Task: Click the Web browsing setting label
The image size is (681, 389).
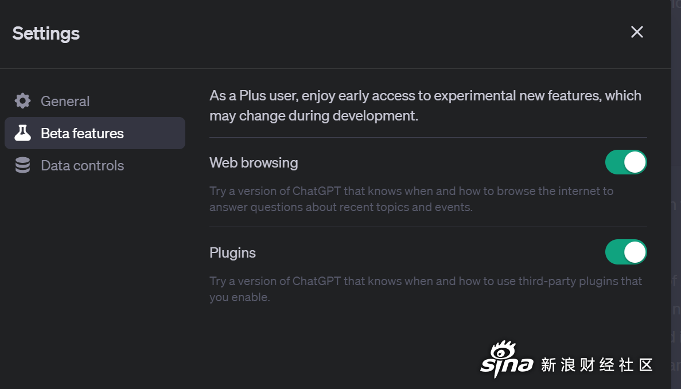Action: coord(254,163)
